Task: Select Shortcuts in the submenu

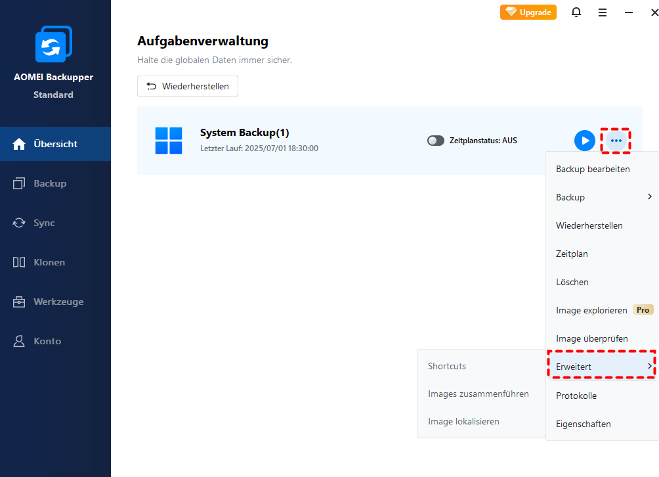Action: tap(481, 366)
